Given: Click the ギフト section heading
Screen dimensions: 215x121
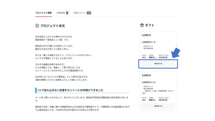Looking at the screenshot, I should 149,25.
